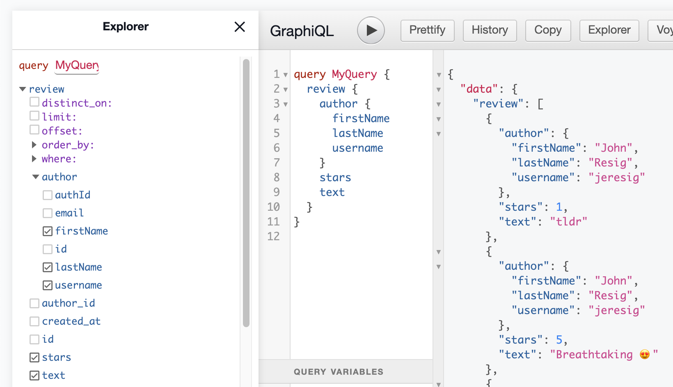Click the Explorer panel scrollbar
This screenshot has height=387, width=673.
coord(246,193)
